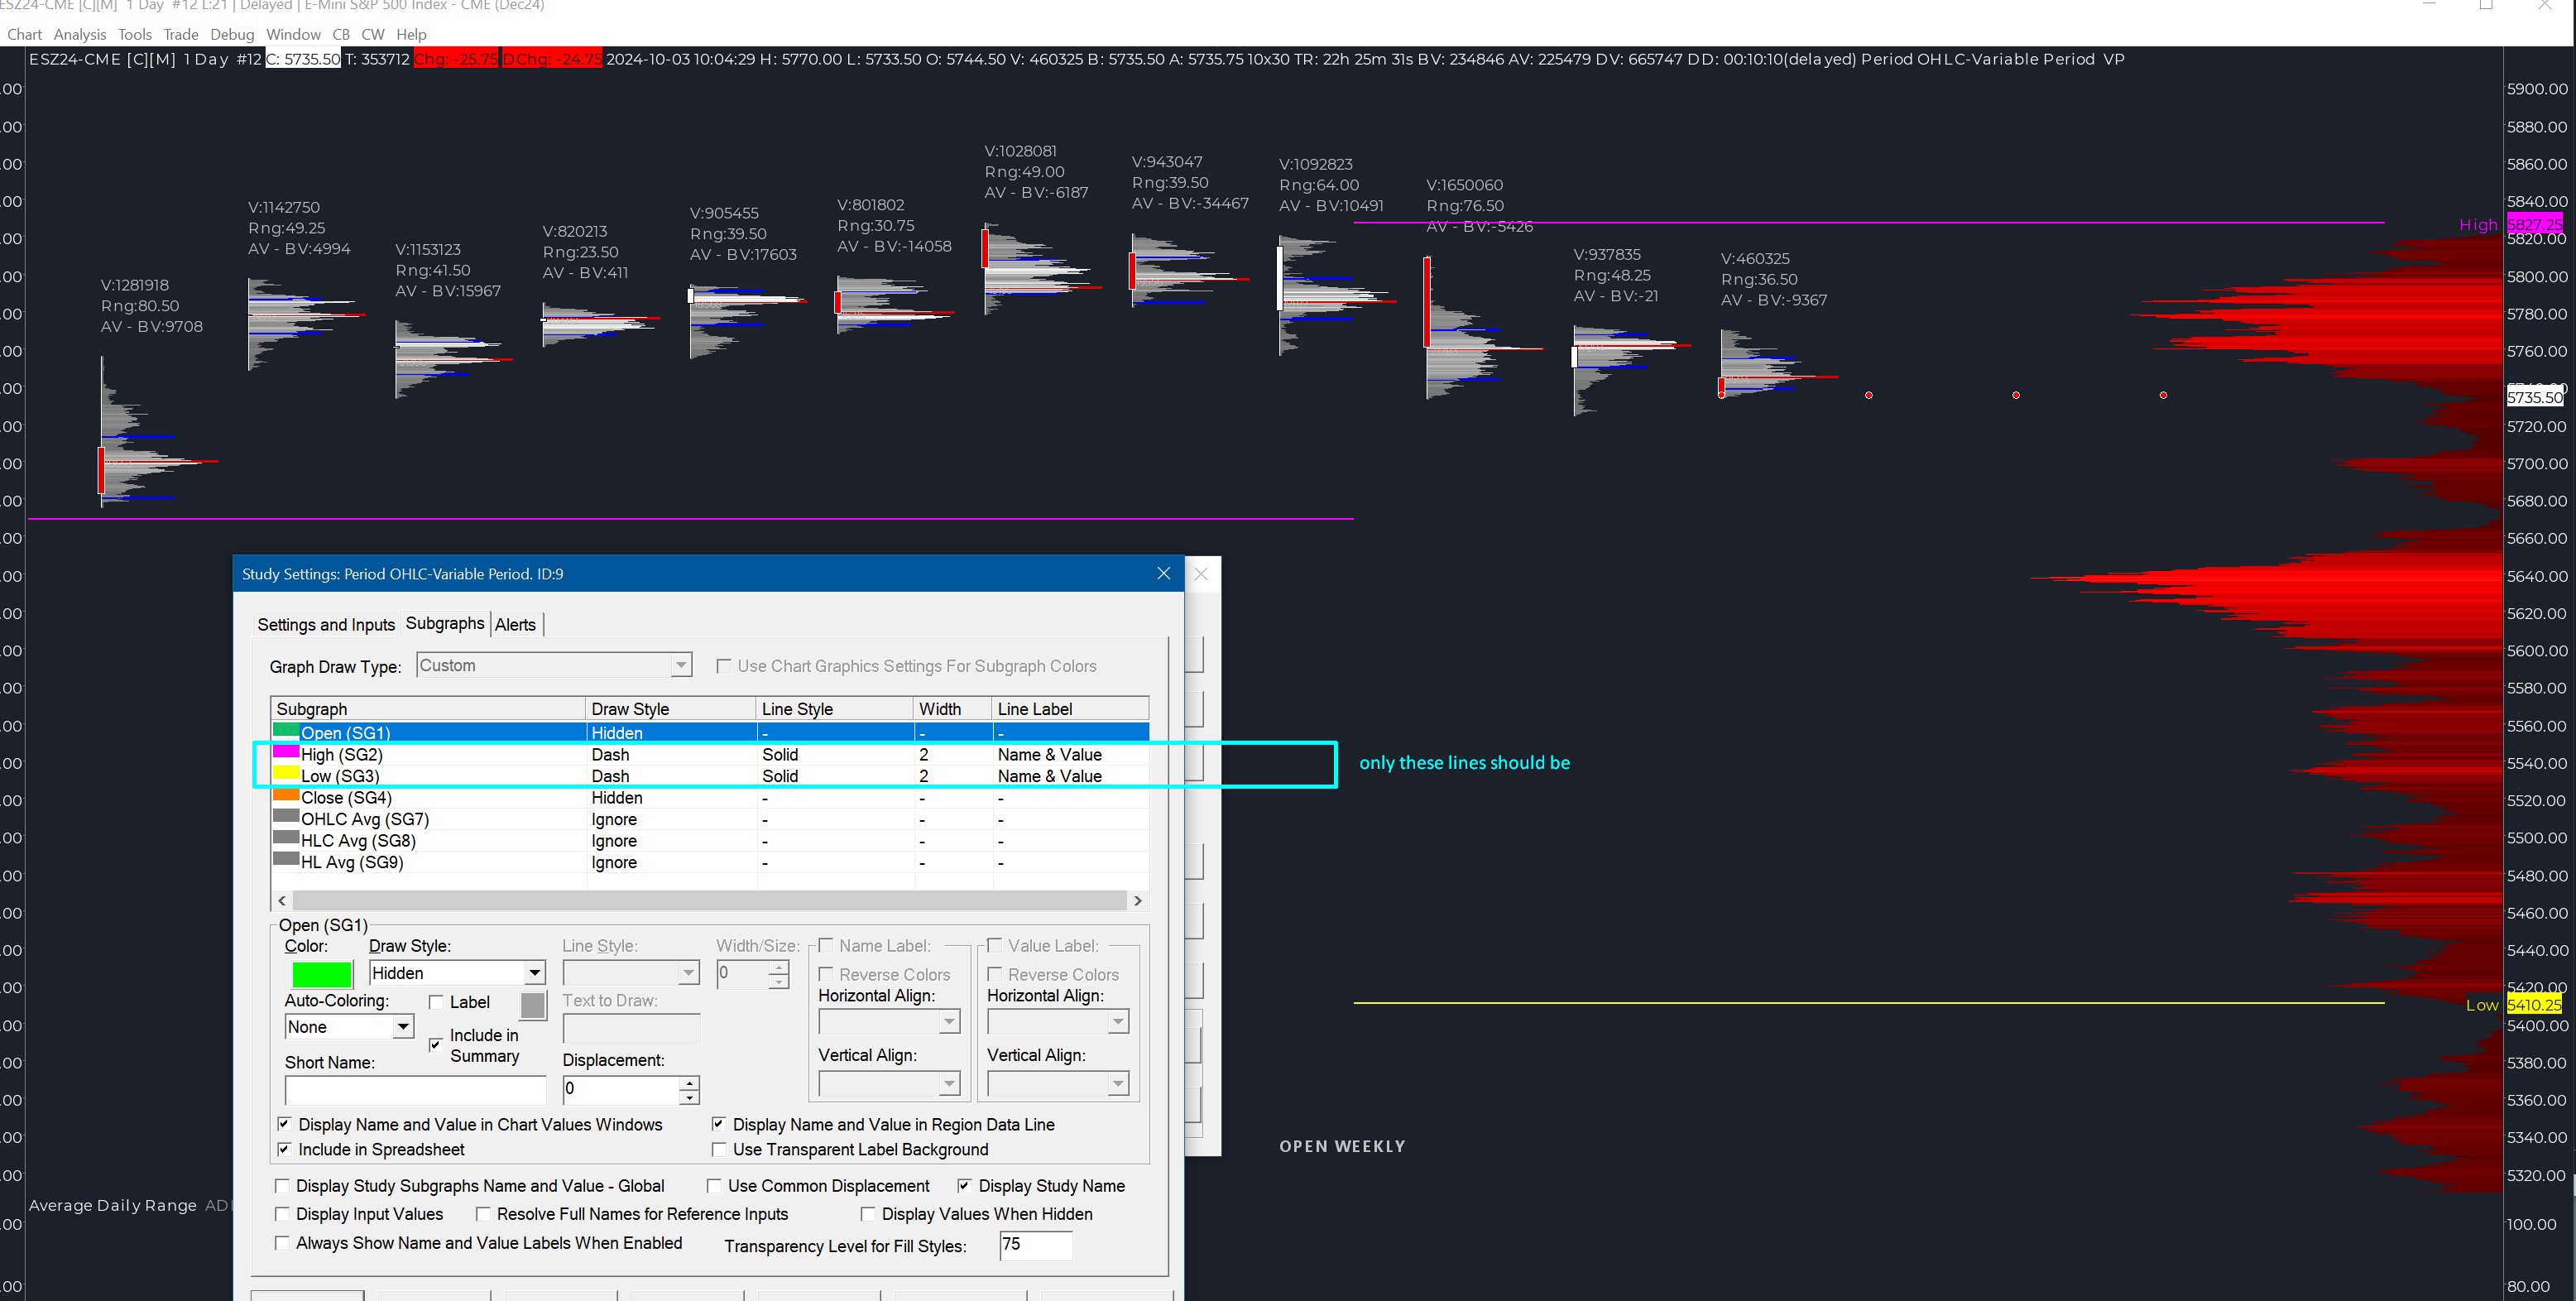Click the green Open (SG1) color swatch
The width and height of the screenshot is (2576, 1301).
point(321,973)
